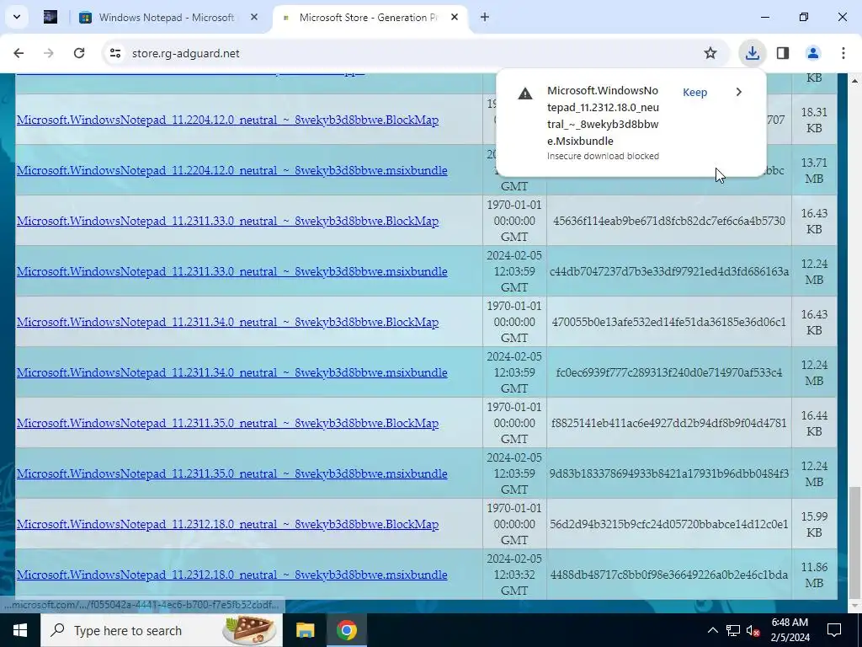Open a new browser tab
862x647 pixels.
484,18
